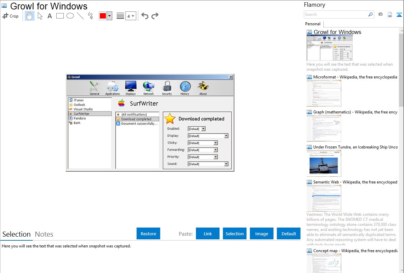Open the drawing color dropdown arrow
This screenshot has width=404, height=273.
pos(110,16)
